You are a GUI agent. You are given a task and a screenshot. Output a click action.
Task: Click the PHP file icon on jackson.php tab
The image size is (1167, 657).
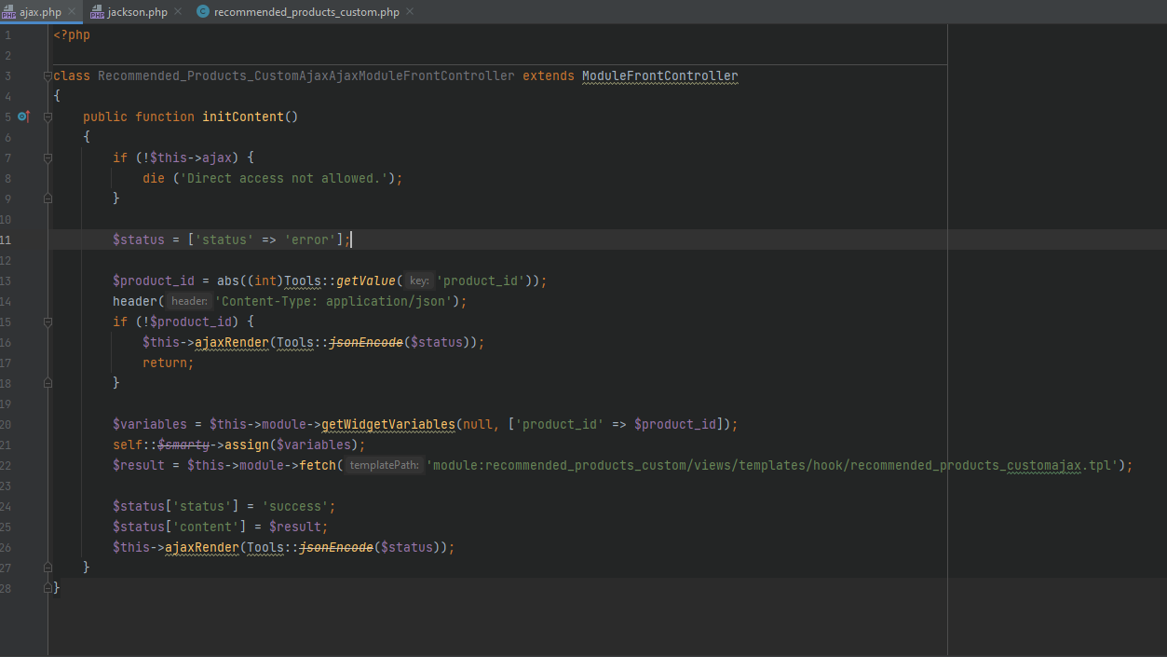click(x=97, y=12)
